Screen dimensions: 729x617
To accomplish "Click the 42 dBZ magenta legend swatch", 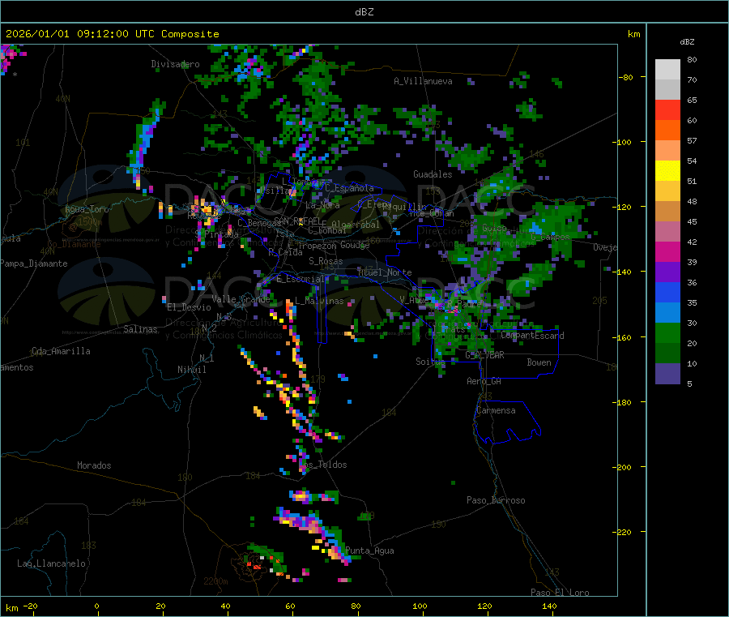I will point(667,251).
